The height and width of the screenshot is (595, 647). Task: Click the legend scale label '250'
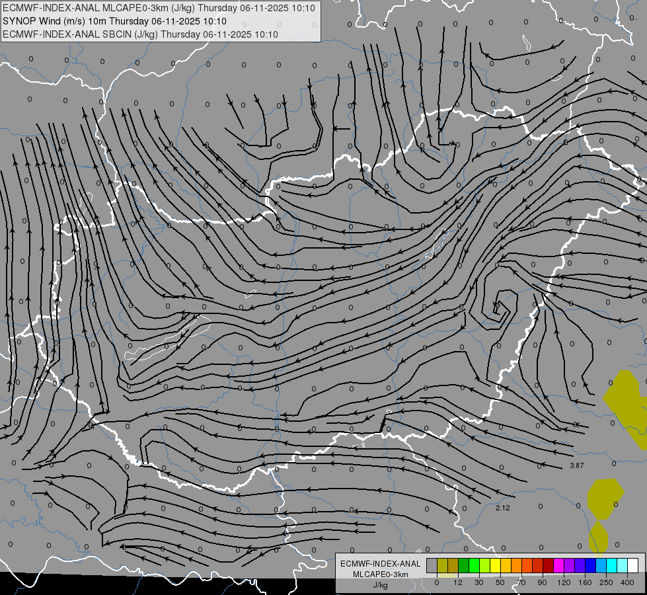coord(606,582)
